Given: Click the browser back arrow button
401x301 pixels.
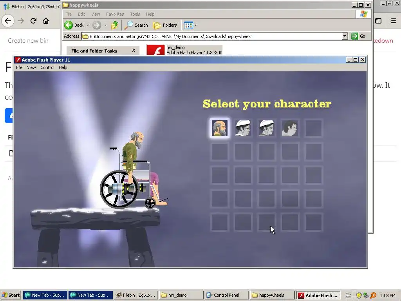Looking at the screenshot, I should (x=8, y=21).
